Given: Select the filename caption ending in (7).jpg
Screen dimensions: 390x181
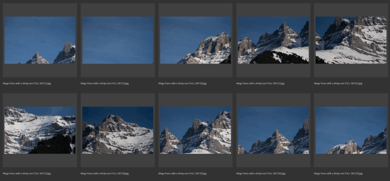Looking at the screenshot, I should (27, 173).
